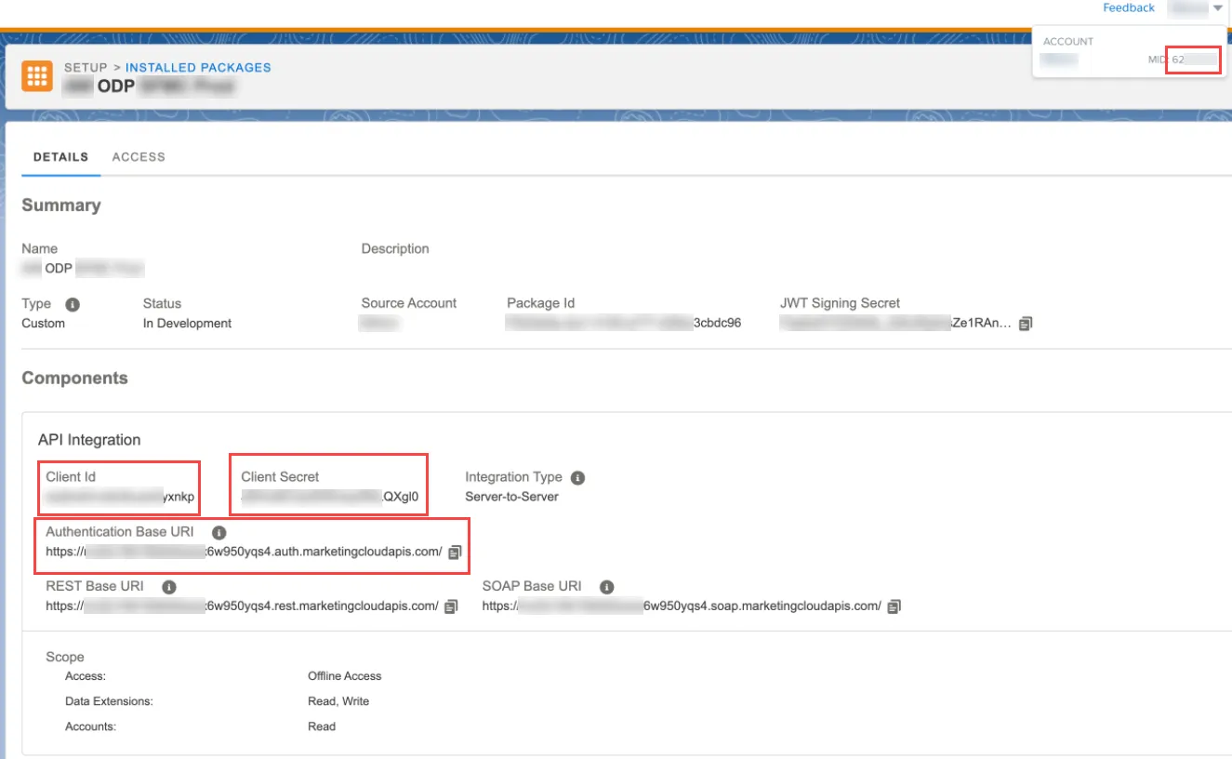This screenshot has height=759, width=1232.
Task: Click the Integration Type info icon
Action: point(577,477)
